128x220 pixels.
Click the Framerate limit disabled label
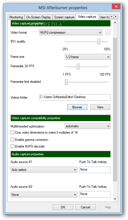(x=26, y=82)
